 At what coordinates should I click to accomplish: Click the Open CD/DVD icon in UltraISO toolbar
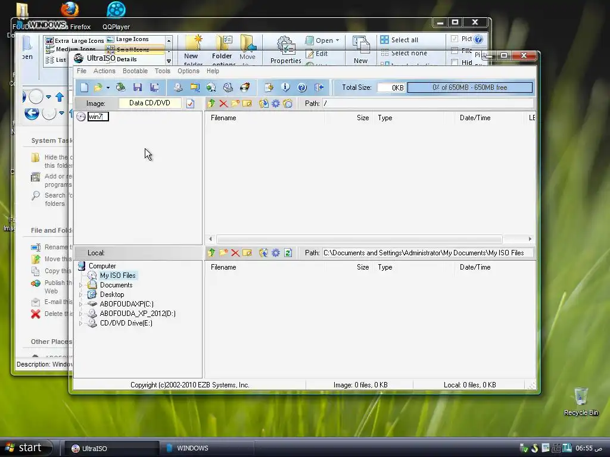coord(120,87)
